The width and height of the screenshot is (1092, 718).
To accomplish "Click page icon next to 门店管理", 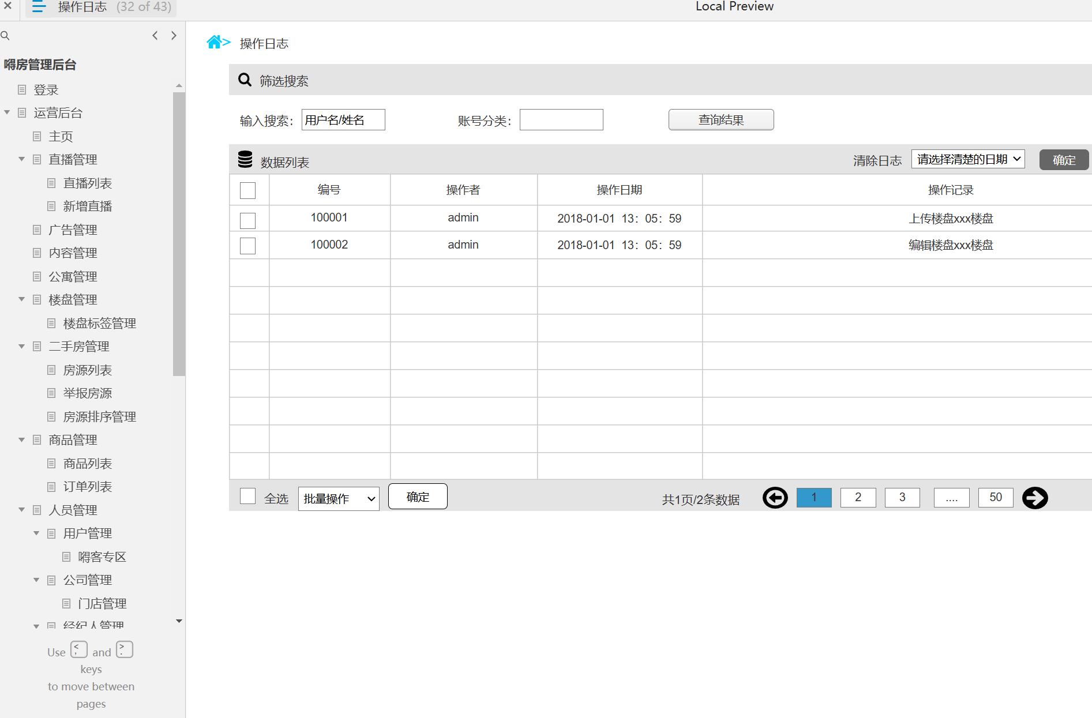I will tap(66, 603).
